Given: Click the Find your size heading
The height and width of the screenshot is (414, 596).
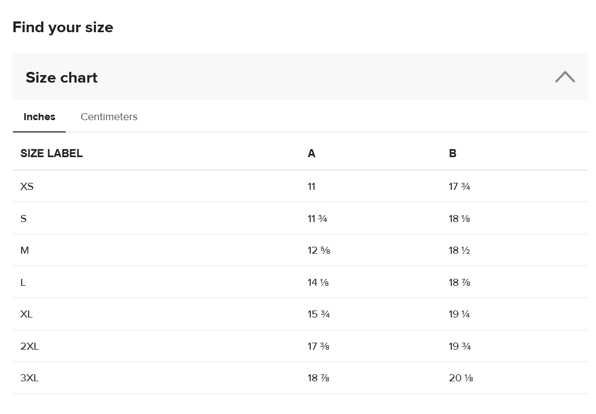Looking at the screenshot, I should click(x=63, y=27).
